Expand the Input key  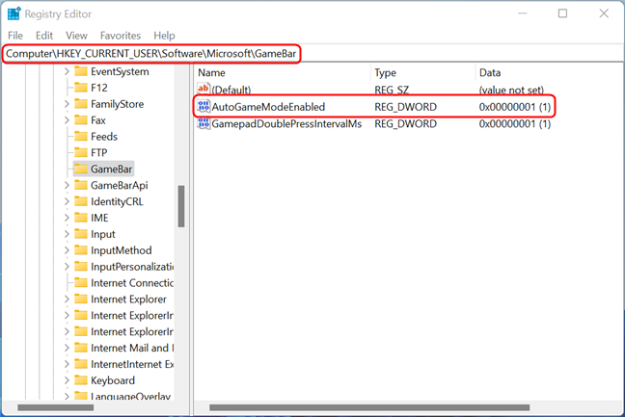[x=67, y=234]
